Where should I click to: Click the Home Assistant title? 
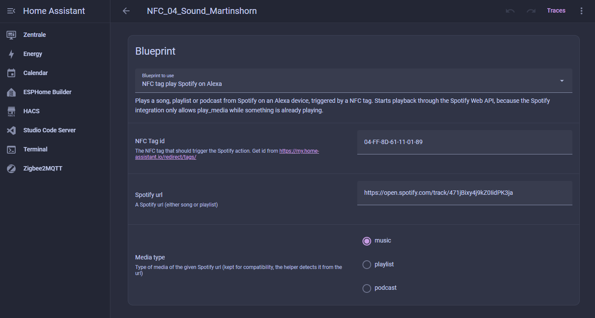54,11
